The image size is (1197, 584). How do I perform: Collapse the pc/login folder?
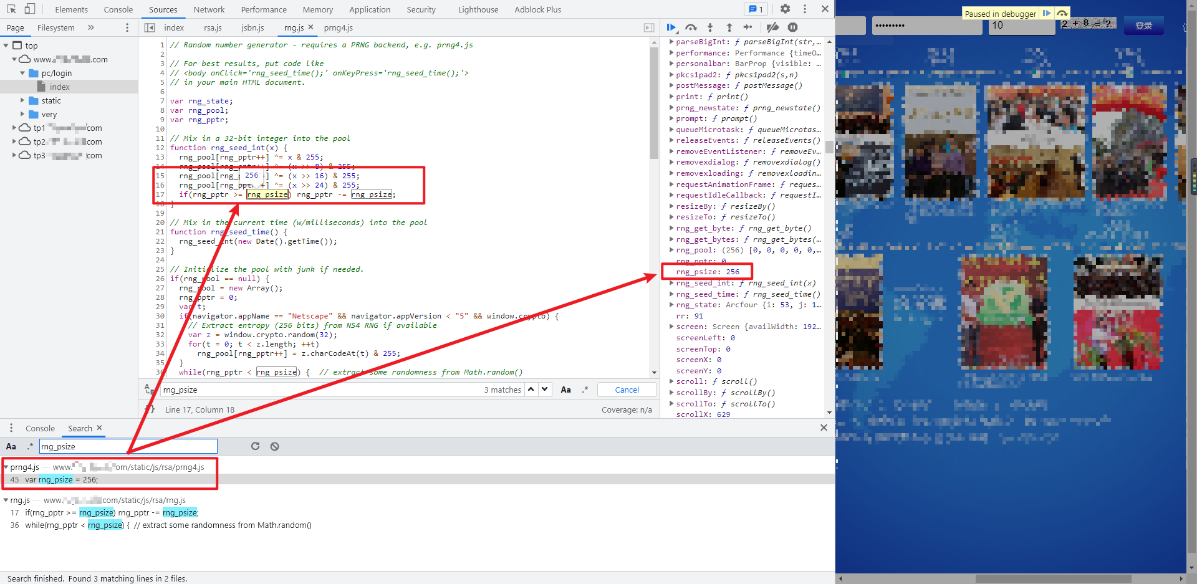click(22, 73)
